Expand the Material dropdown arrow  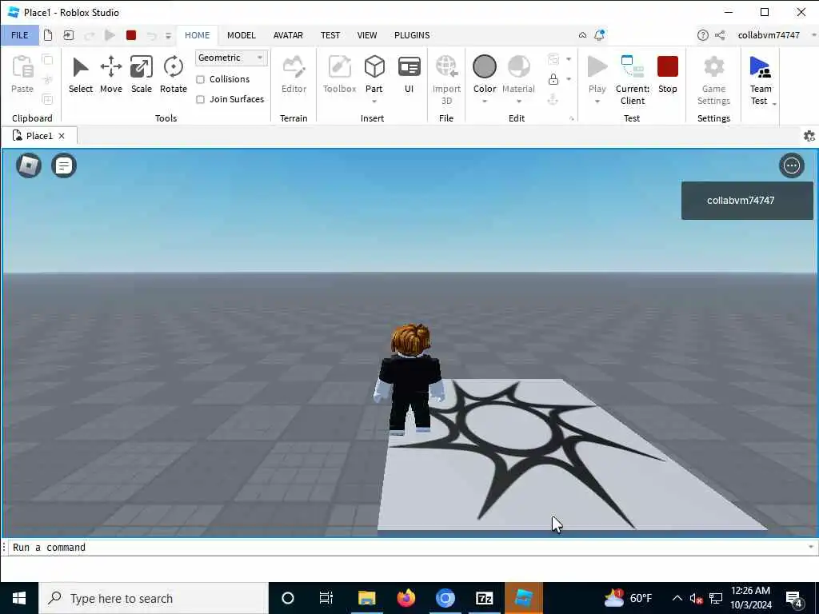pyautogui.click(x=518, y=102)
